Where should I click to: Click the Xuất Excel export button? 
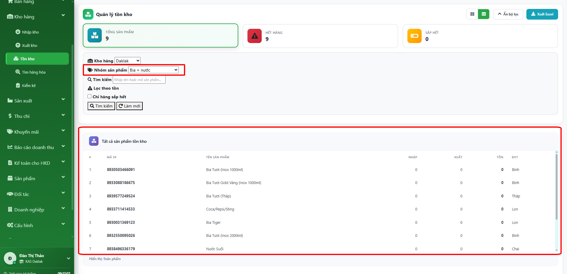point(542,14)
